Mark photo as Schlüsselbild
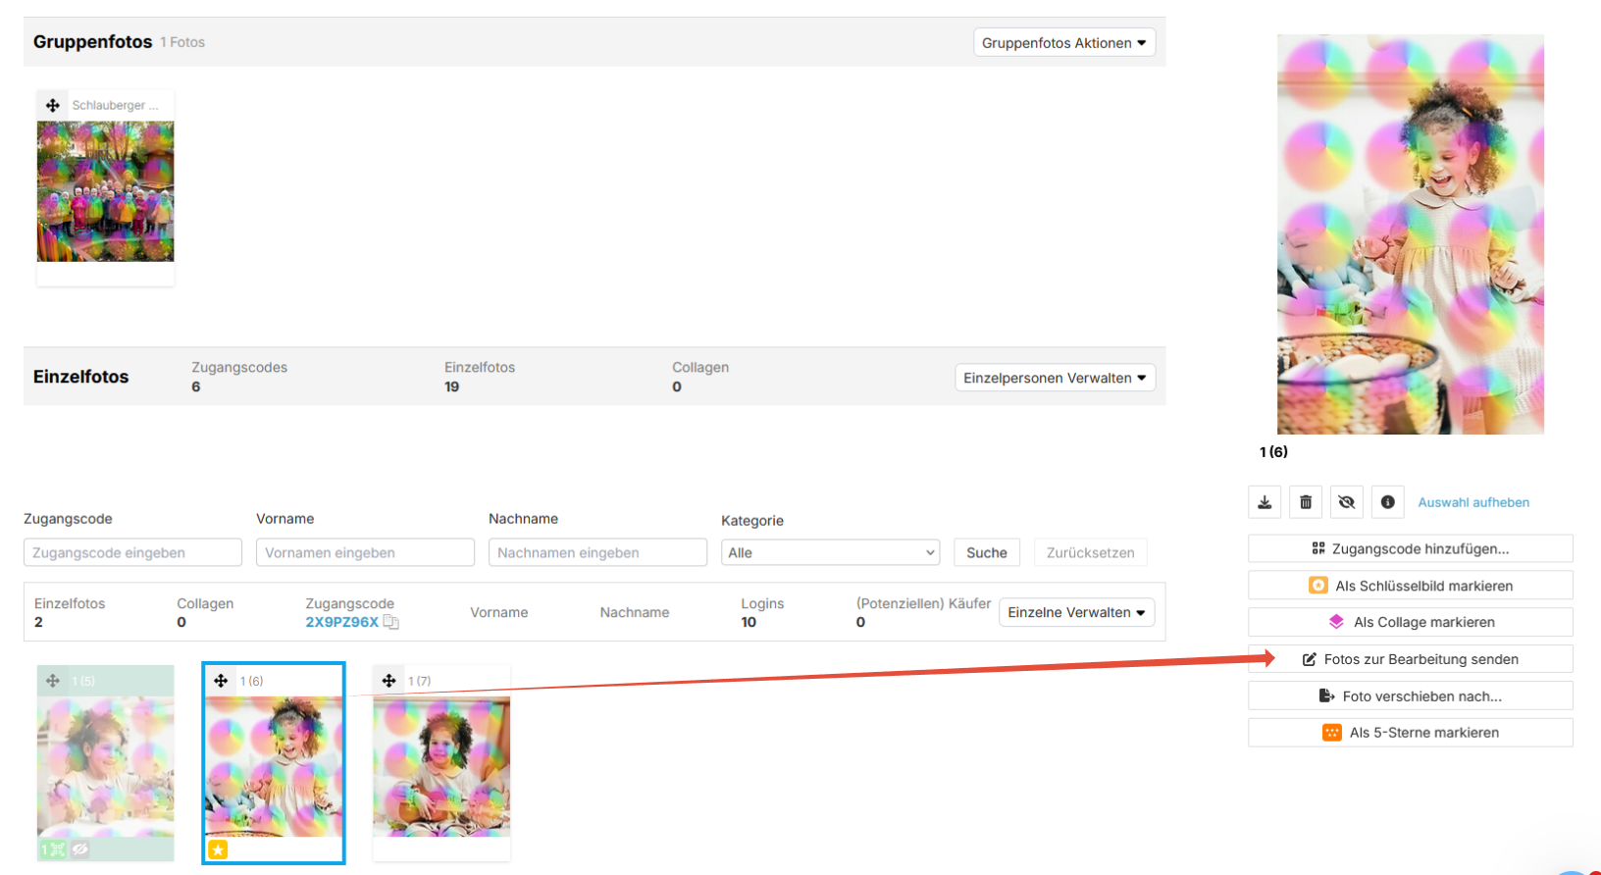This screenshot has height=875, width=1601. (1411, 586)
